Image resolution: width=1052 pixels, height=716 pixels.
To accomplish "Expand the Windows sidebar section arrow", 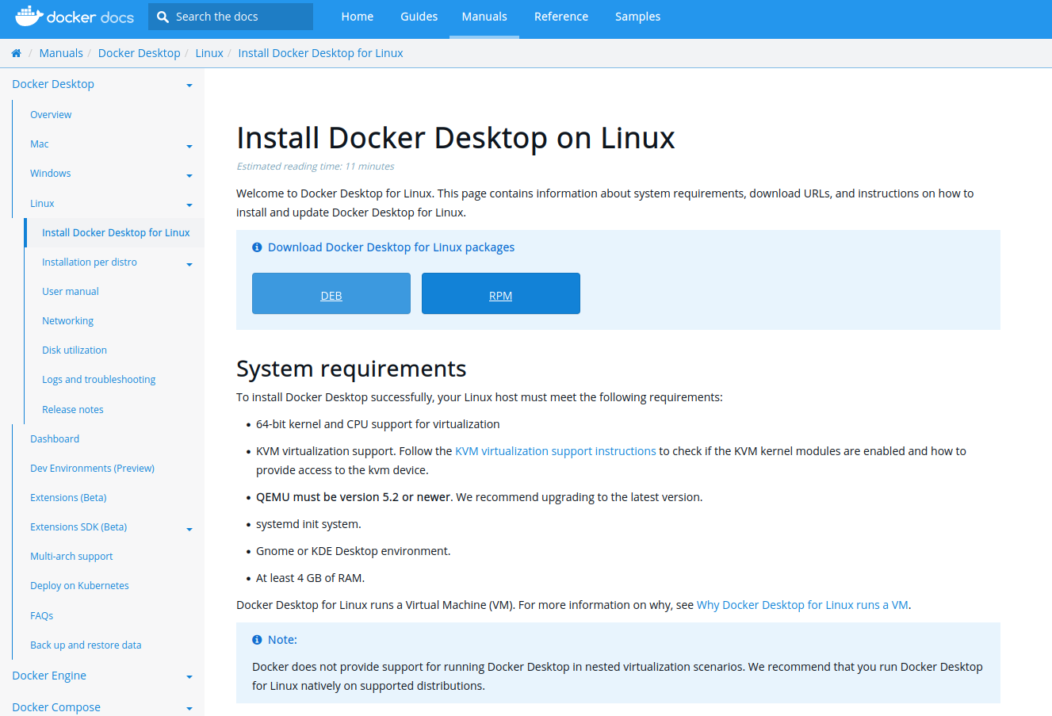I will [189, 175].
